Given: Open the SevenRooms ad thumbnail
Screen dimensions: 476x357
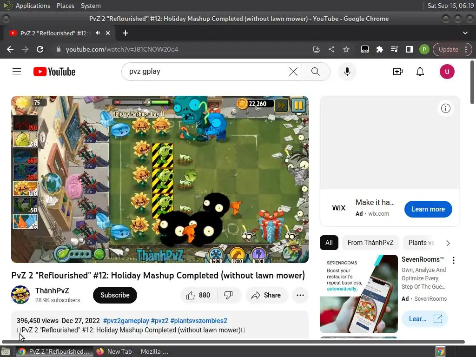Looking at the screenshot, I should 358,294.
